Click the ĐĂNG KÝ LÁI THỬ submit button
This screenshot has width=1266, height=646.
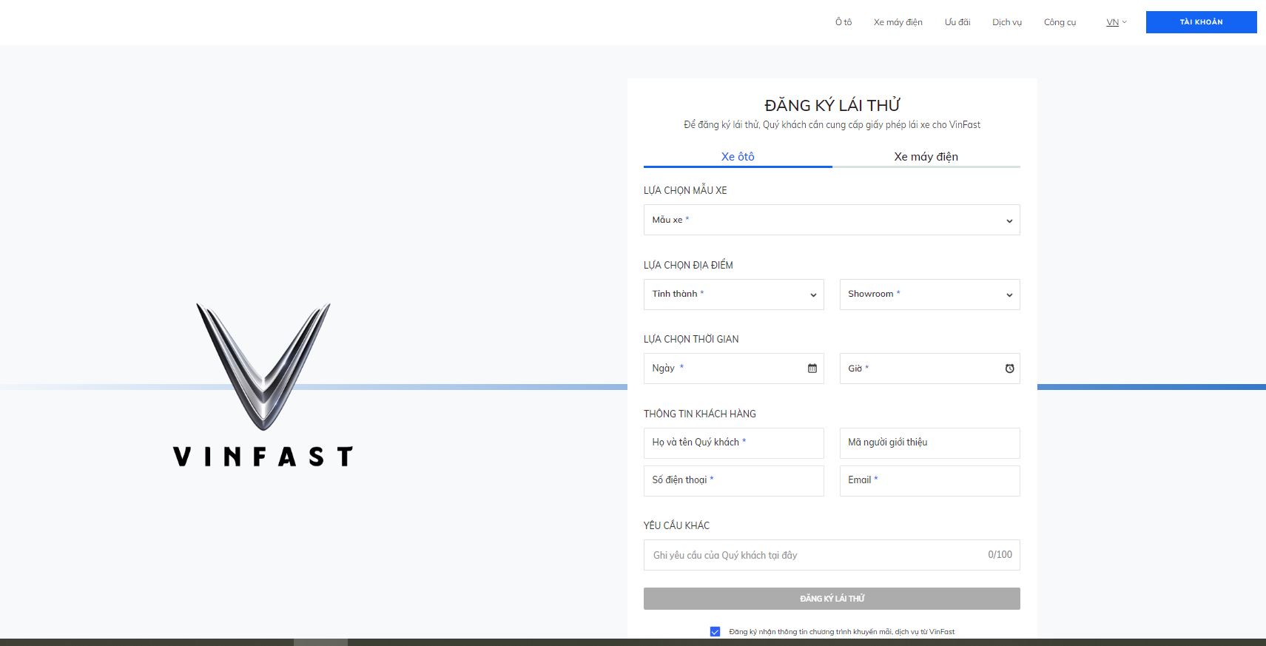click(x=832, y=599)
